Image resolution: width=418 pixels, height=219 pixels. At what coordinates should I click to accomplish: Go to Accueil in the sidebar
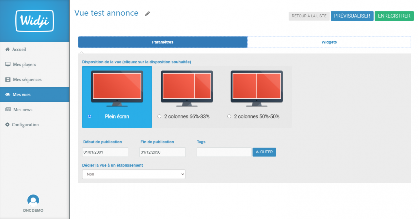pos(35,49)
